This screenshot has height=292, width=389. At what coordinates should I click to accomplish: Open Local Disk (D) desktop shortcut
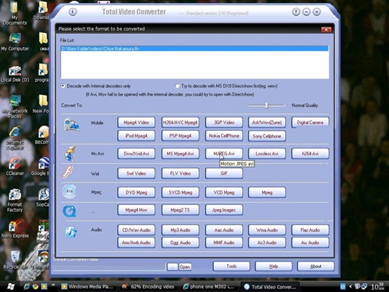click(x=15, y=74)
